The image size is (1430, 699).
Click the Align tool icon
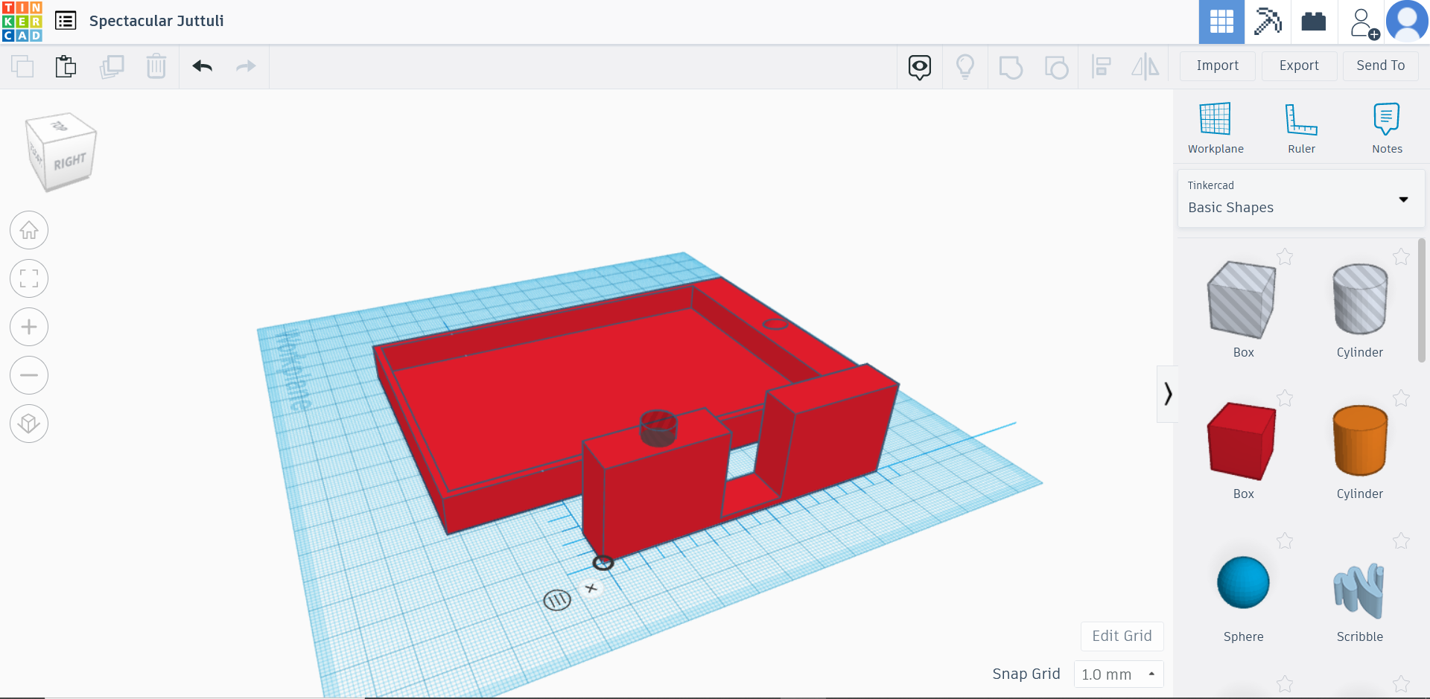point(1101,67)
